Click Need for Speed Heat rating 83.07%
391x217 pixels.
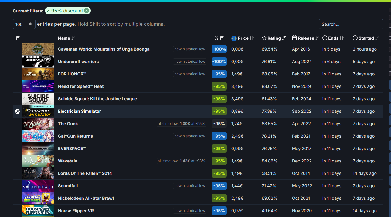coord(269,86)
